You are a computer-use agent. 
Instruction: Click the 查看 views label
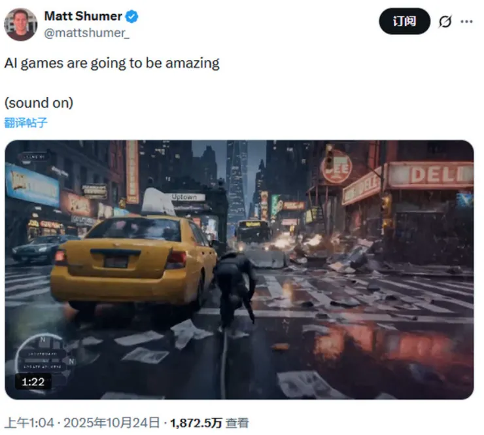tap(237, 423)
